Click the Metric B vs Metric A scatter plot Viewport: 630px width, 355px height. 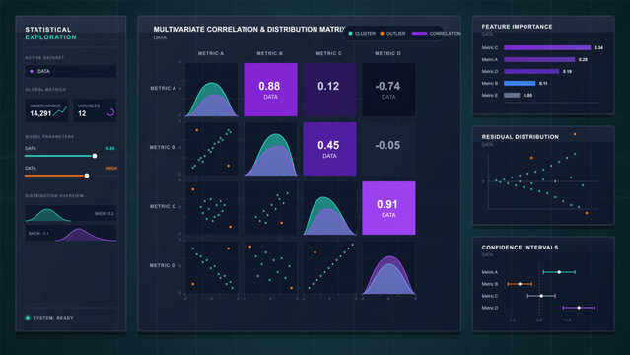tap(211, 149)
